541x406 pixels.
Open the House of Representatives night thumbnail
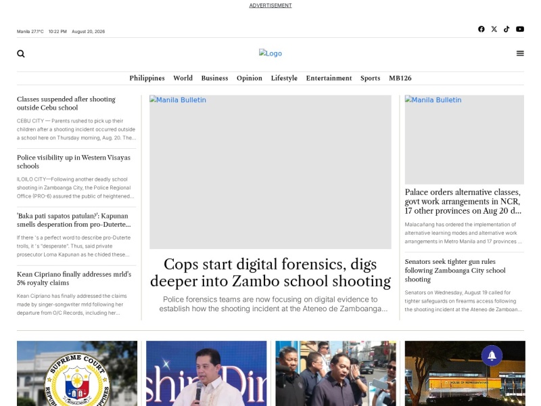click(465, 374)
